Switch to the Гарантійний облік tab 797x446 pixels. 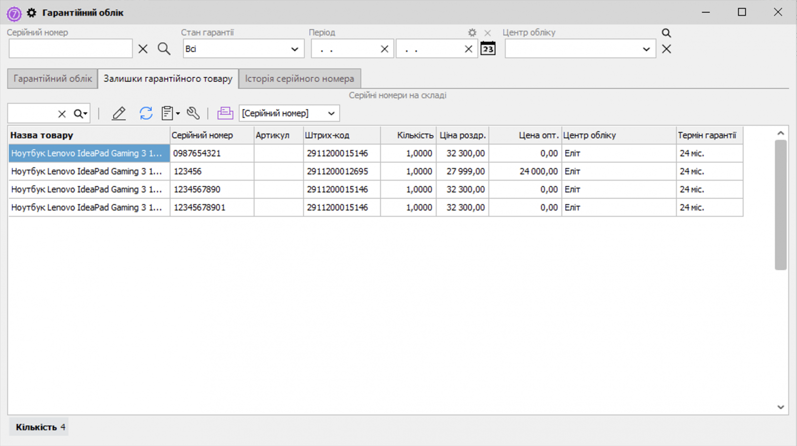pos(52,79)
